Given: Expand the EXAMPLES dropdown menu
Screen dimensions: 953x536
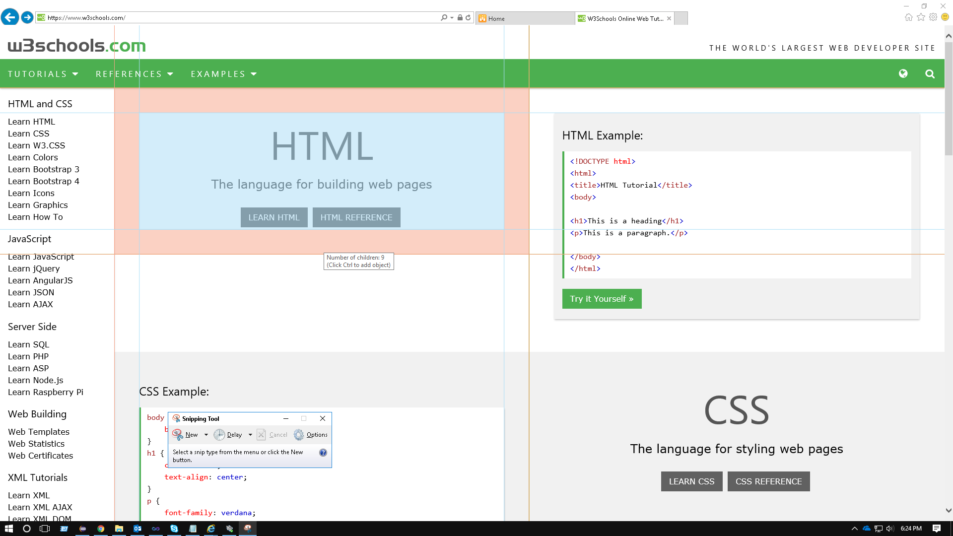Looking at the screenshot, I should pyautogui.click(x=224, y=74).
